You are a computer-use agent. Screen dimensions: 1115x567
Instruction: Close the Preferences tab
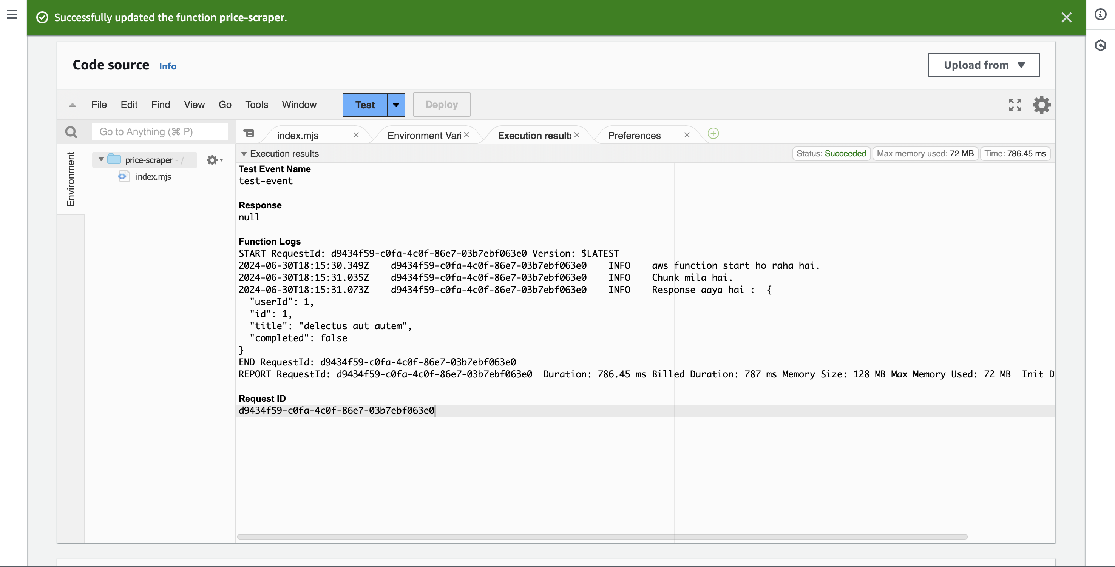point(686,135)
